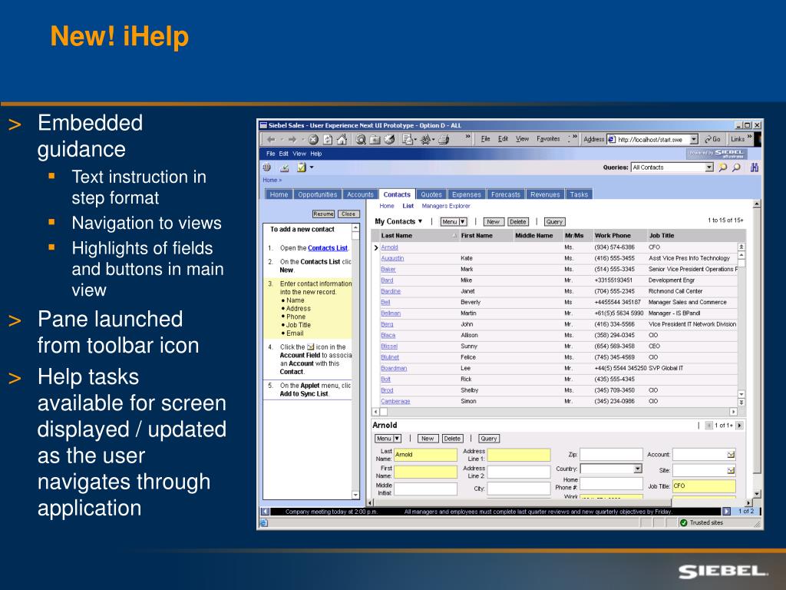Open the Country dropdown in form
The width and height of the screenshot is (786, 590).
[638, 469]
